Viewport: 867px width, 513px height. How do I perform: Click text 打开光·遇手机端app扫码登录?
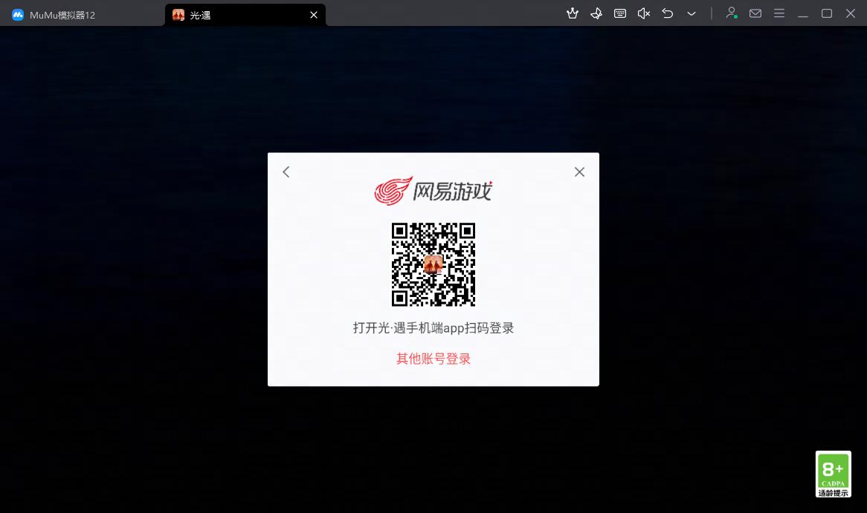click(433, 328)
